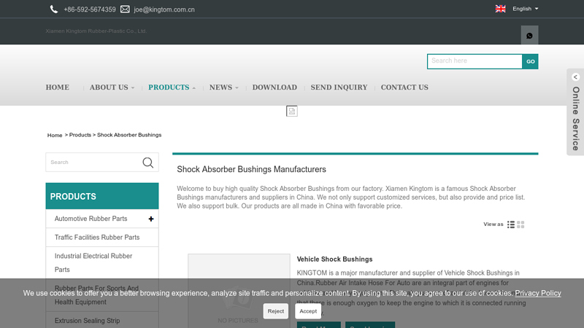Click the broken banner image icon

[291, 111]
